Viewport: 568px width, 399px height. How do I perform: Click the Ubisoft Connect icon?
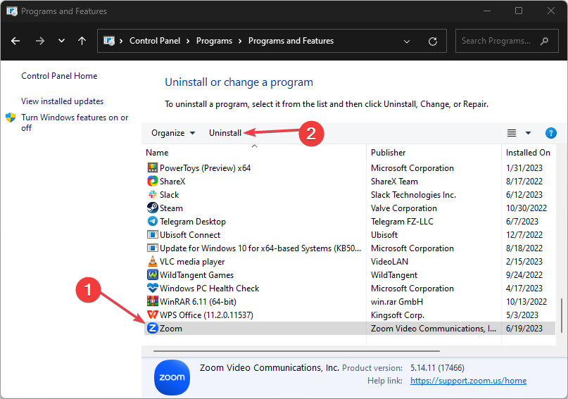click(x=153, y=234)
